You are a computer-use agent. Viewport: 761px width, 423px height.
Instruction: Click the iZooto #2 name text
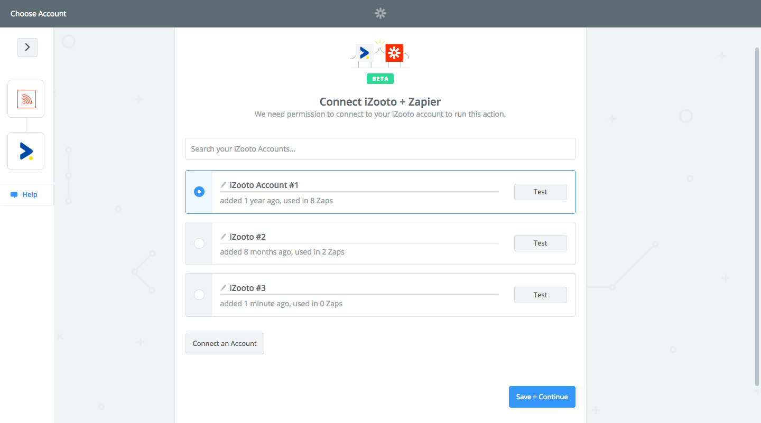point(248,237)
